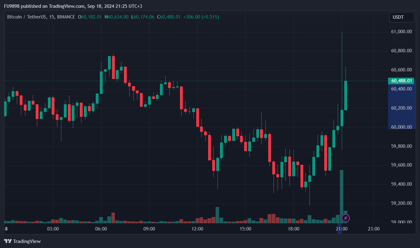Click the 12:00 label on time axis

197,229
